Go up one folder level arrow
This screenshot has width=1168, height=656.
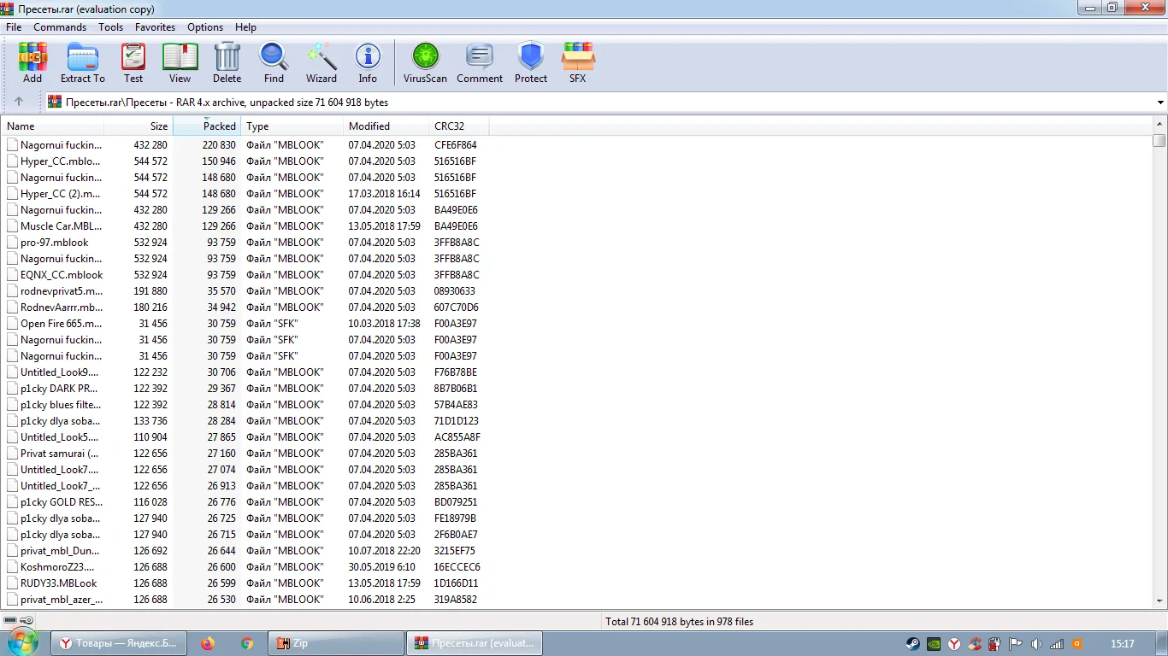point(19,102)
